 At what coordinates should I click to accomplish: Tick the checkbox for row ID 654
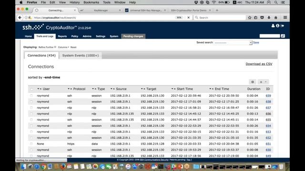(x=31, y=125)
